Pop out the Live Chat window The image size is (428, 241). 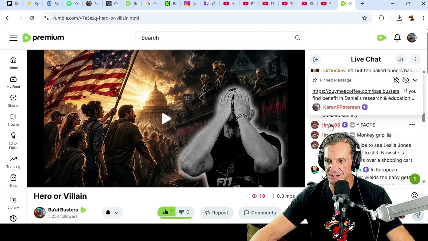(x=400, y=59)
